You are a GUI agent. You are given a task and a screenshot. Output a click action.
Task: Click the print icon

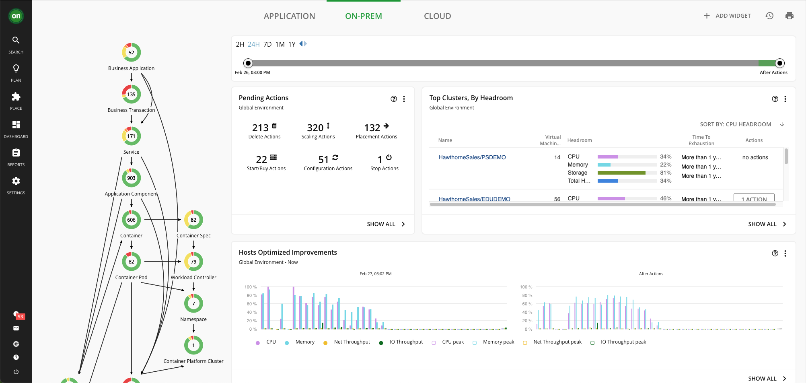point(789,16)
